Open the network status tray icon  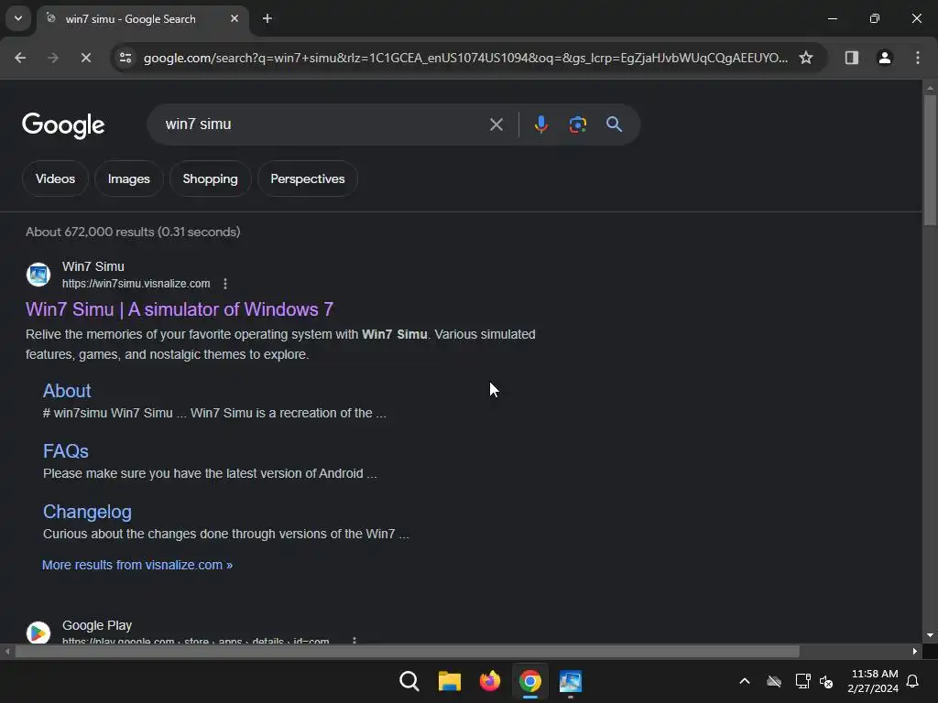(x=802, y=681)
